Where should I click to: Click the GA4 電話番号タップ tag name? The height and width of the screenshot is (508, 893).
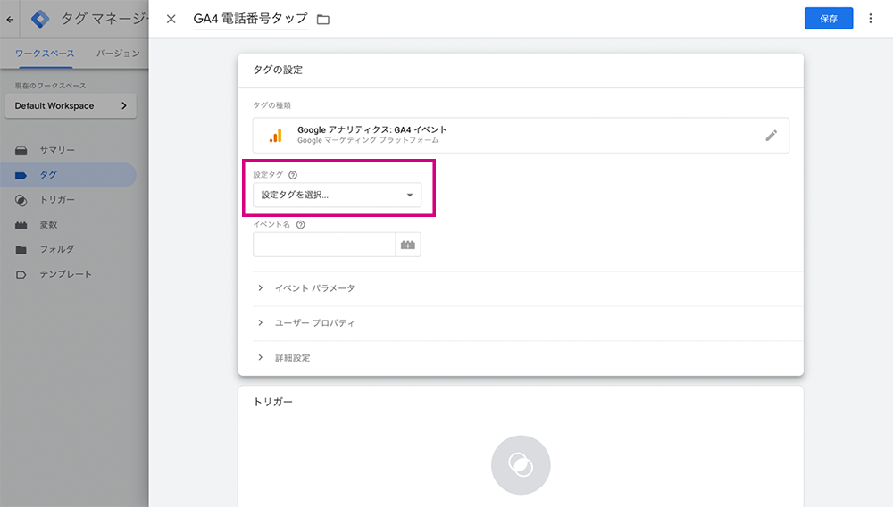pyautogui.click(x=251, y=19)
